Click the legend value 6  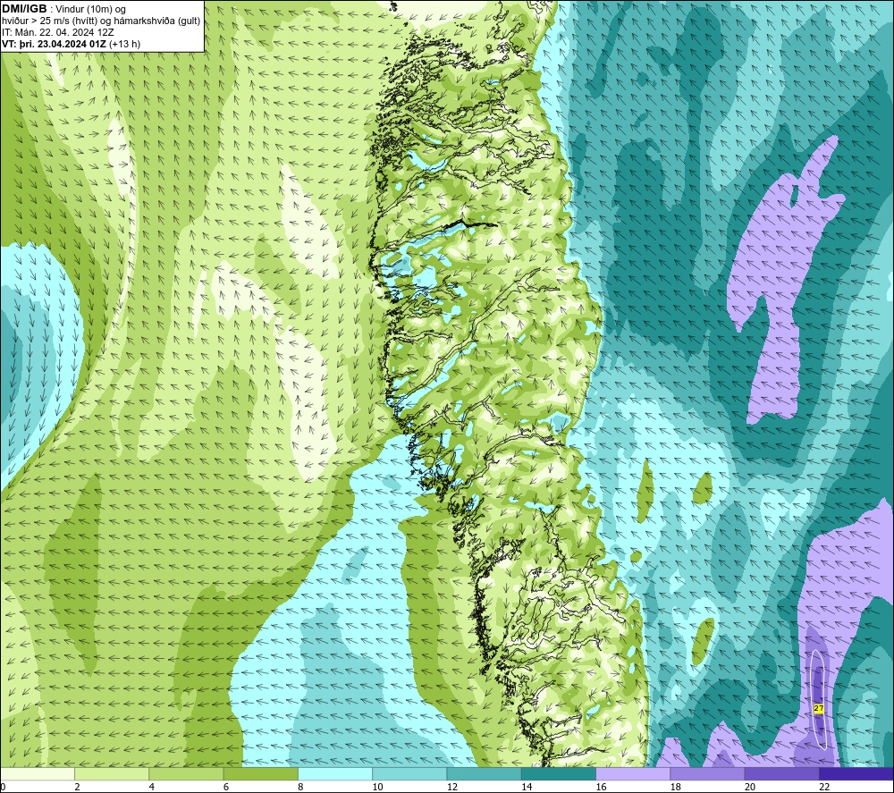coord(226,788)
